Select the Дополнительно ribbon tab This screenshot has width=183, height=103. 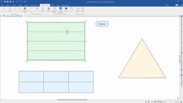[45, 5]
